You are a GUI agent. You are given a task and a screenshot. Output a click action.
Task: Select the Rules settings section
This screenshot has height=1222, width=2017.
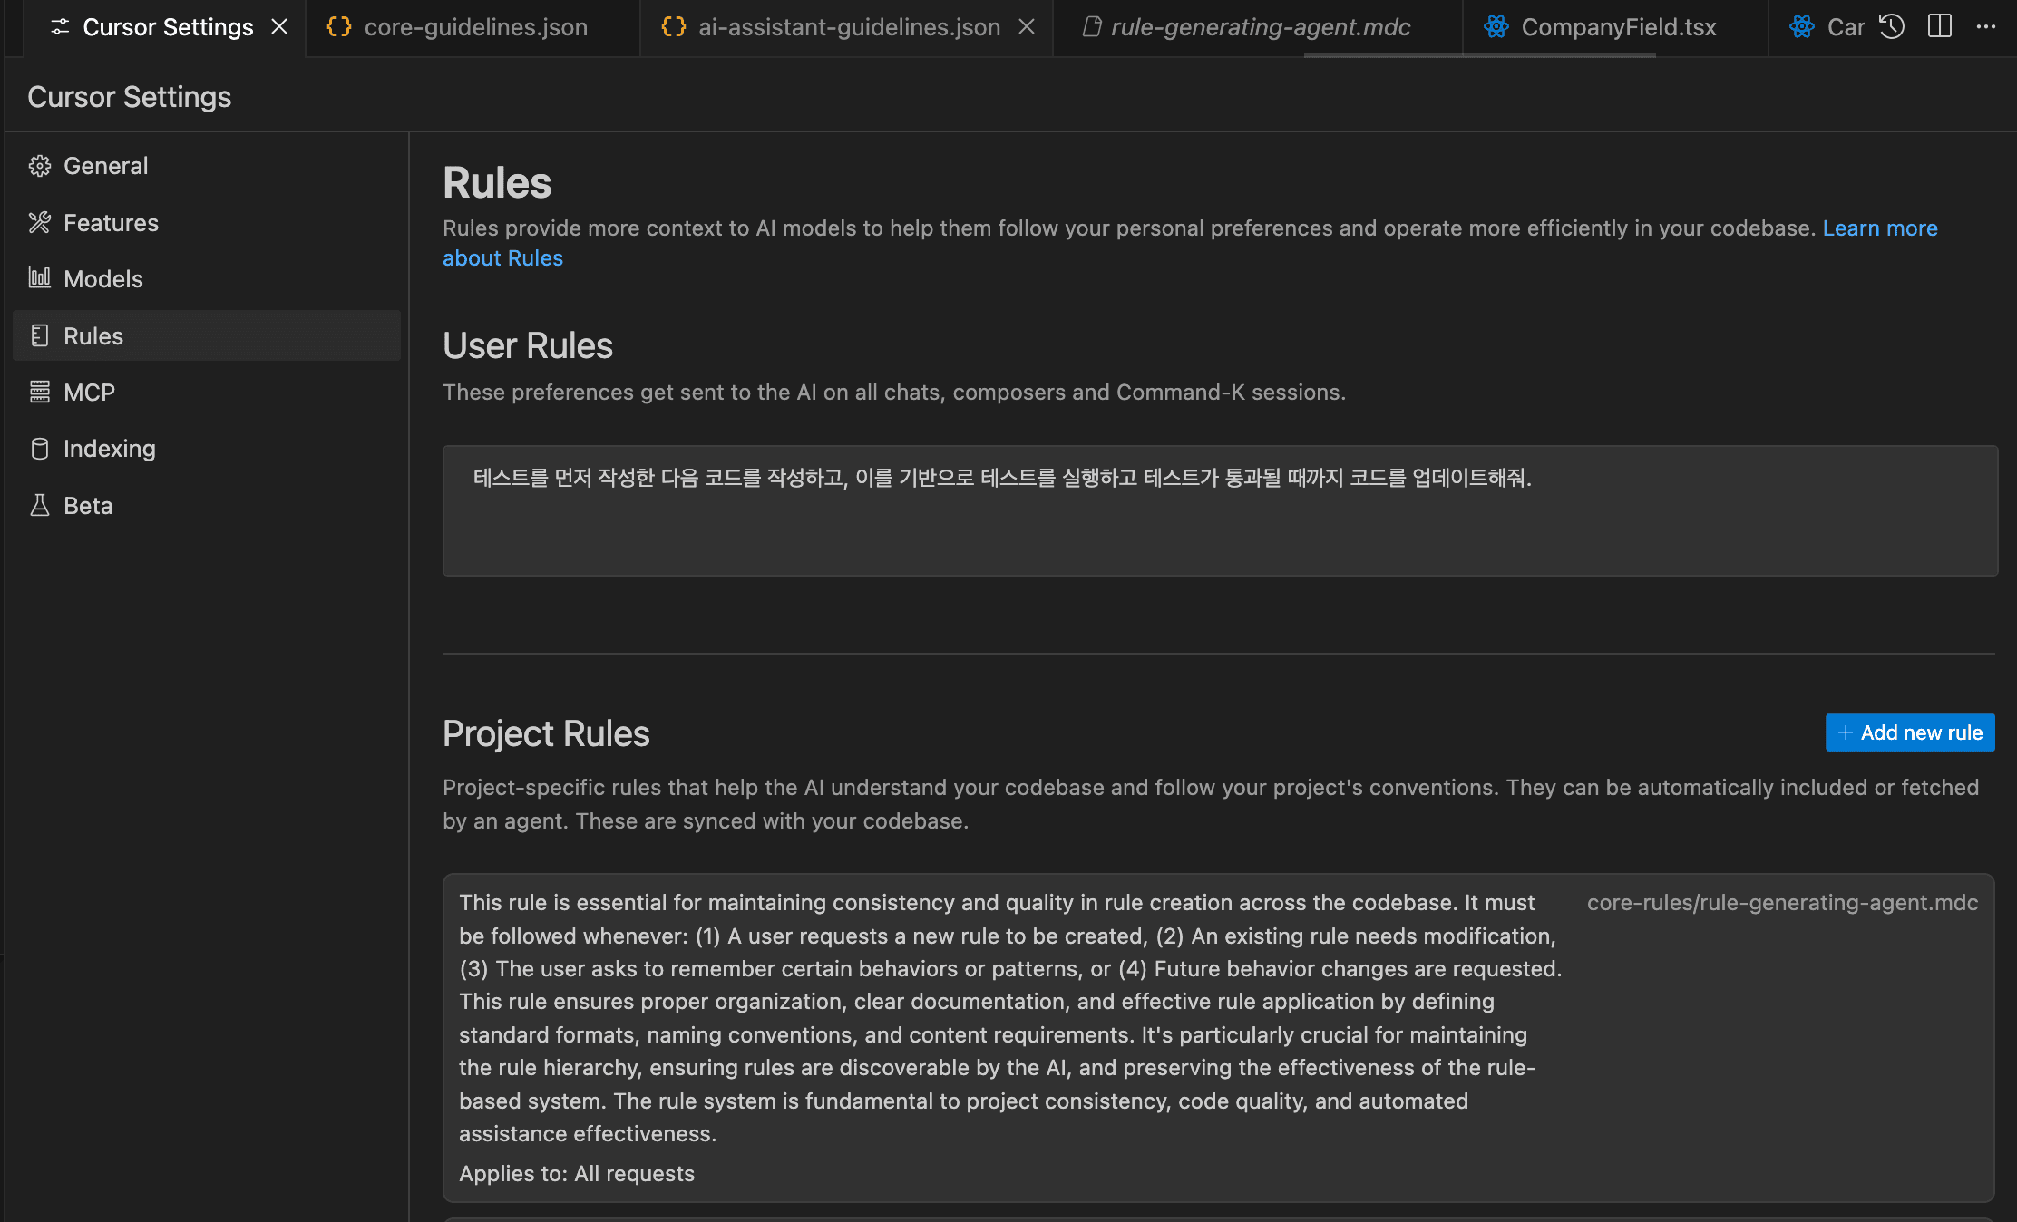[x=207, y=336]
